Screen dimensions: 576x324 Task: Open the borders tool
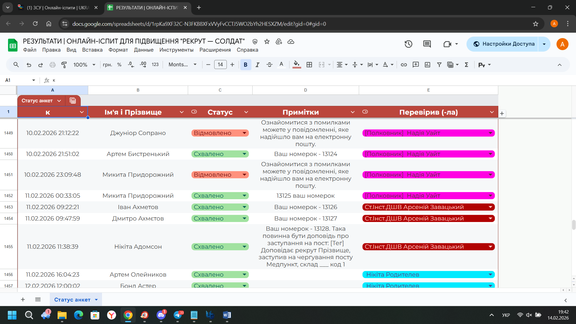pos(309,64)
